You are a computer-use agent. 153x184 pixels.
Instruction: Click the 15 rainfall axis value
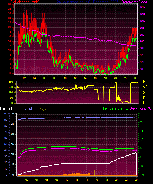(x=12, y=144)
